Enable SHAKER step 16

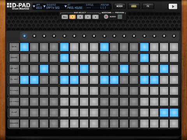(x=174, y=123)
